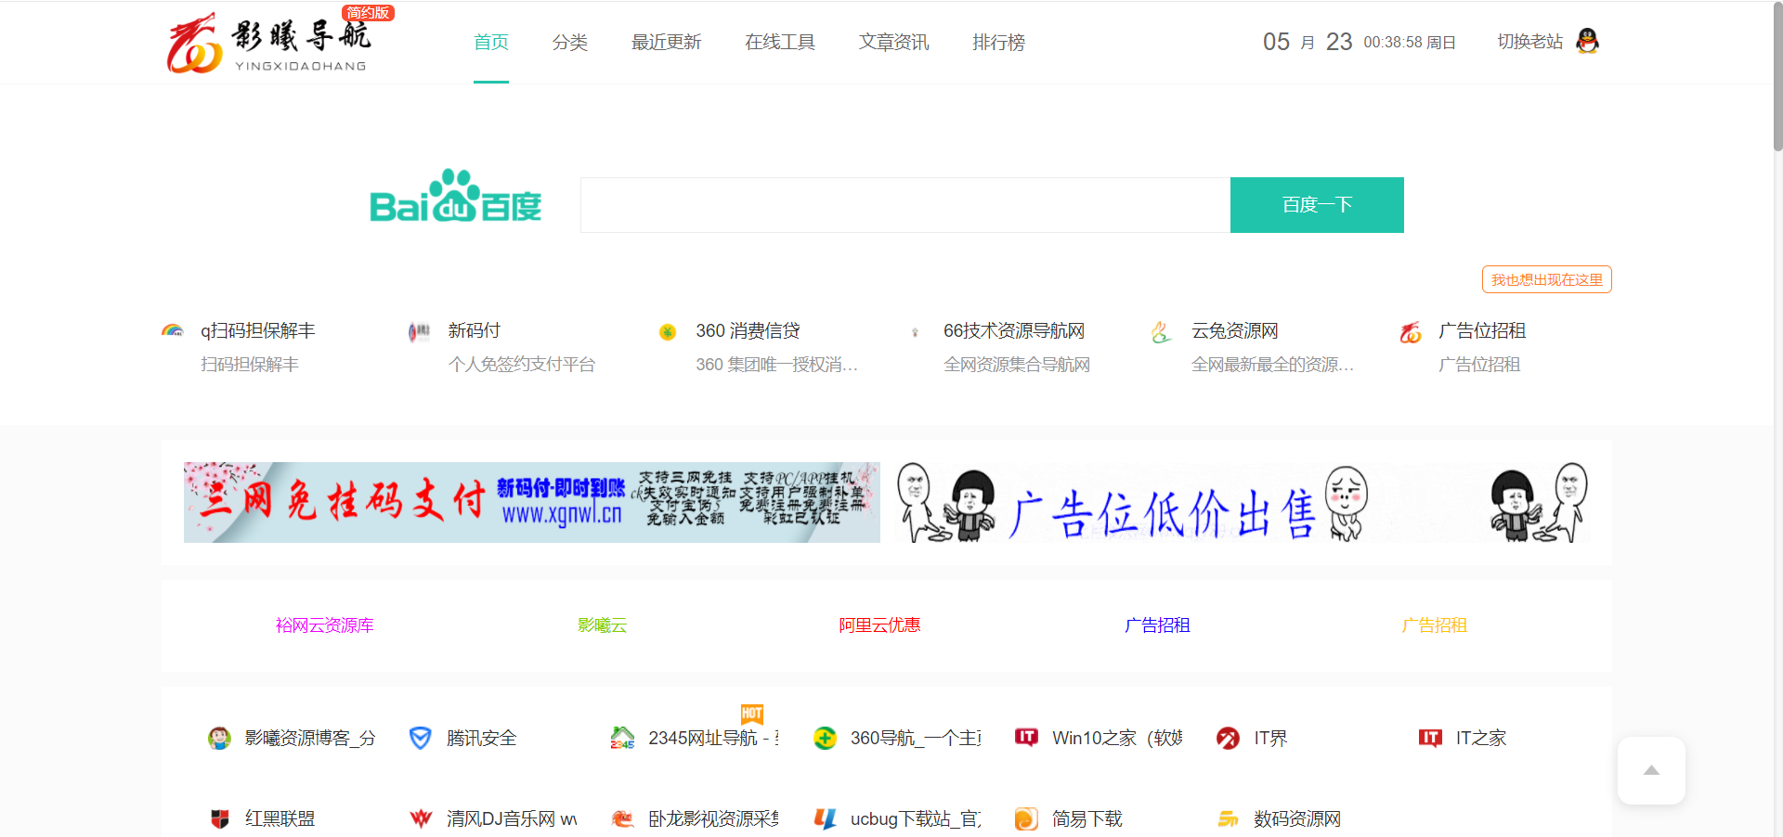
Task: Click the 简约版 badge on logo
Action: pyautogui.click(x=369, y=13)
